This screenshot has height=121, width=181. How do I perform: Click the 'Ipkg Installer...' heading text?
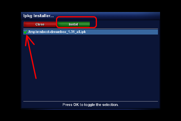coord(39,16)
